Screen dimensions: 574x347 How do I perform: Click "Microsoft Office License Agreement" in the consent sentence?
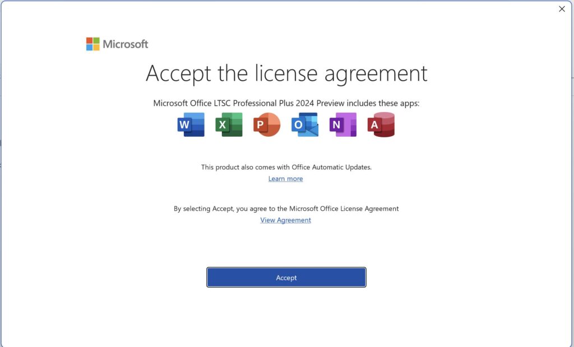tap(342, 209)
